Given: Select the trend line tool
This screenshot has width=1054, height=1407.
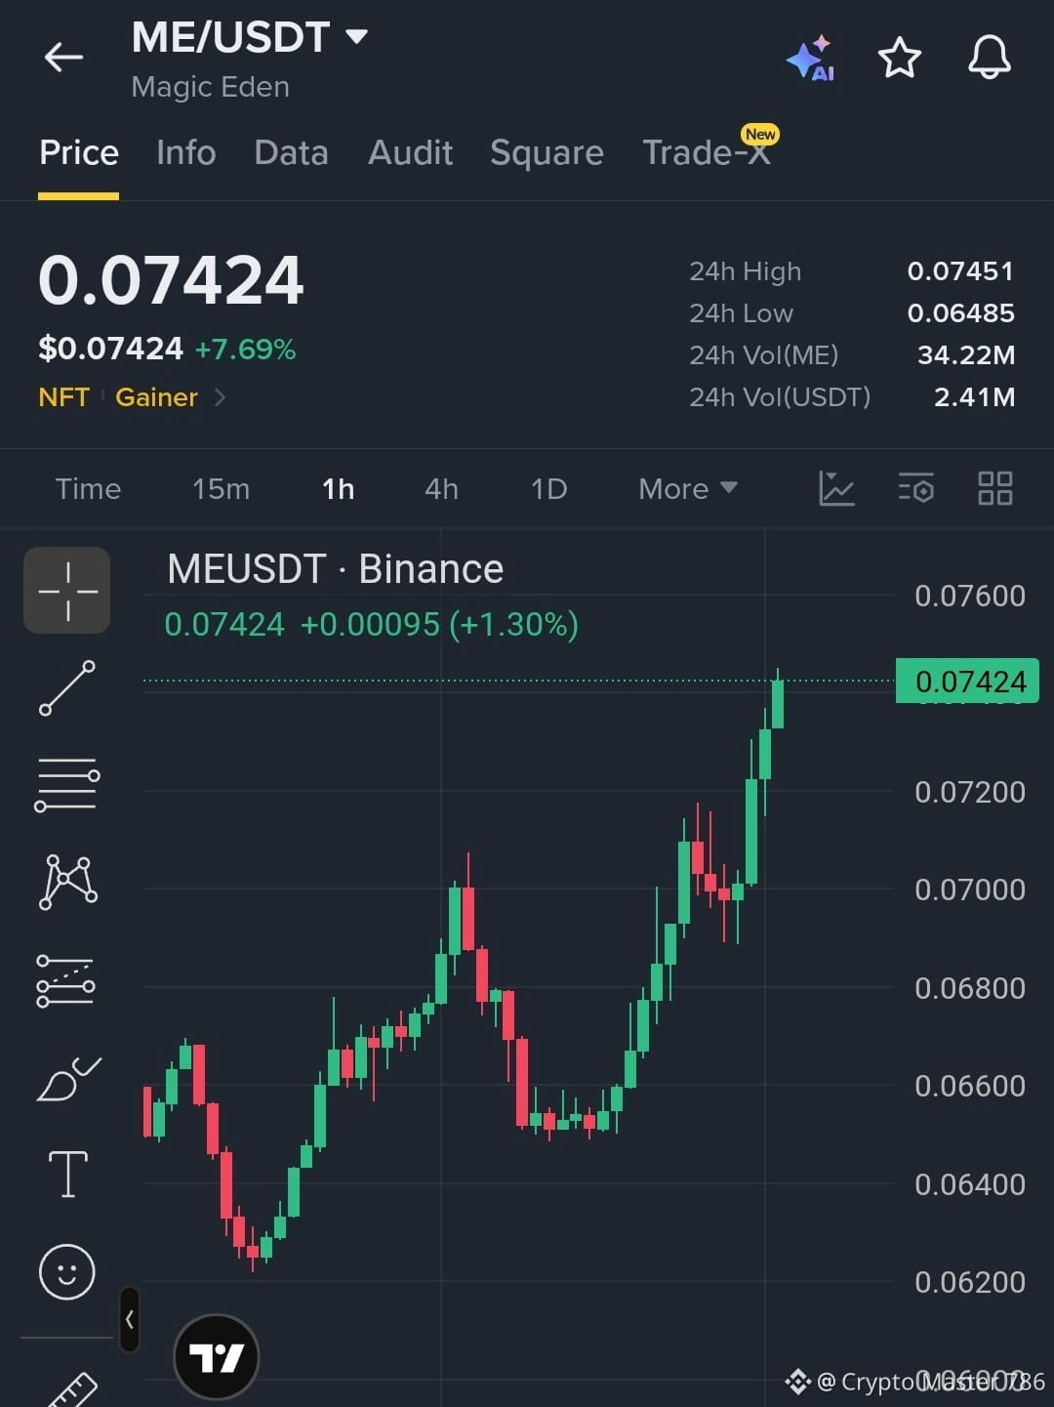Looking at the screenshot, I should pos(67,687).
